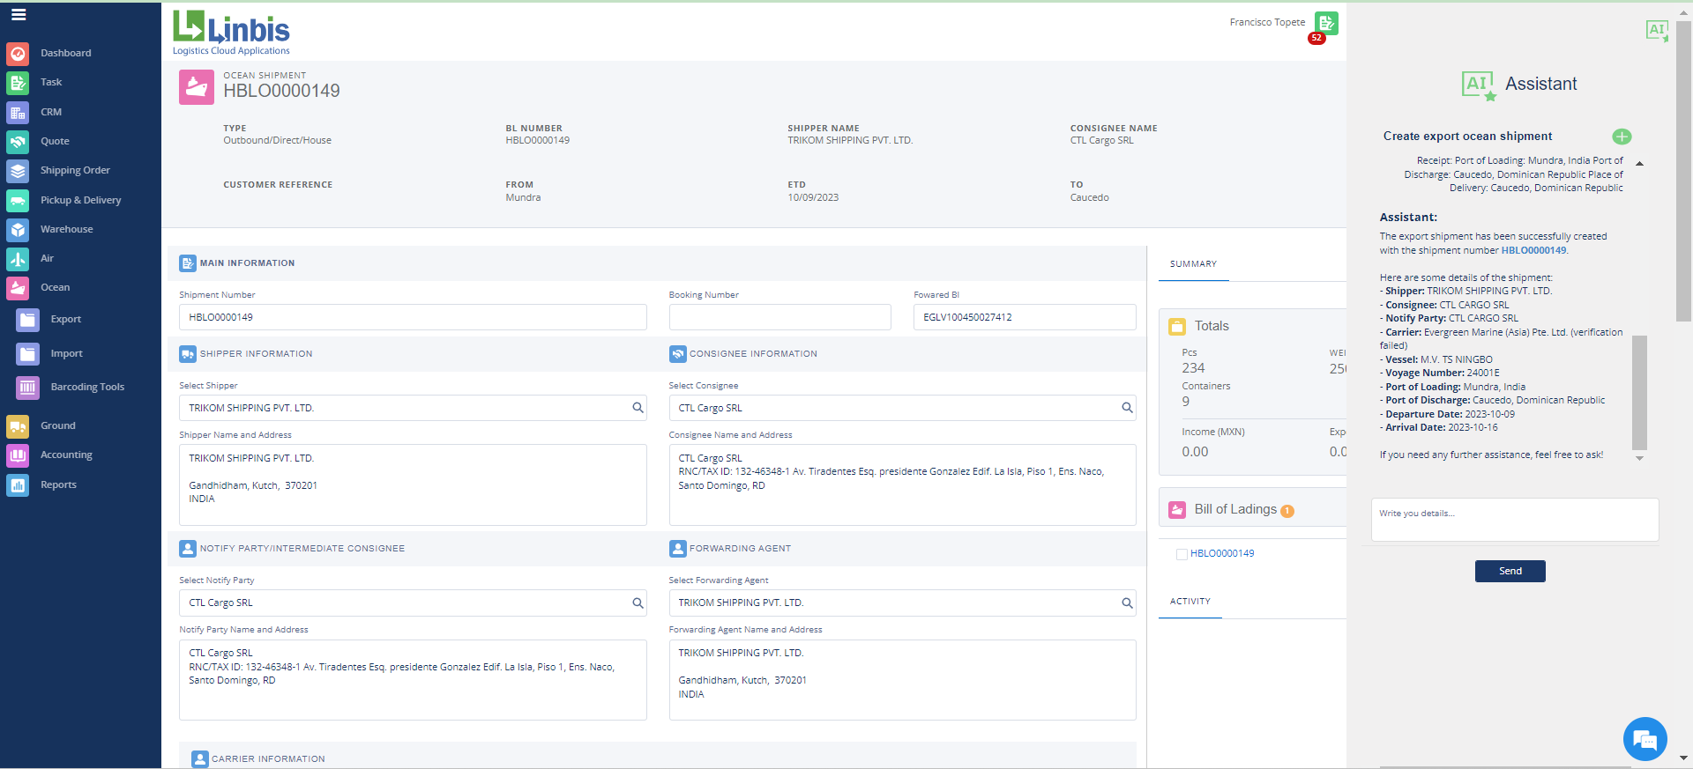Open the hamburger menu icon
Image resolution: width=1693 pixels, height=769 pixels.
(19, 15)
